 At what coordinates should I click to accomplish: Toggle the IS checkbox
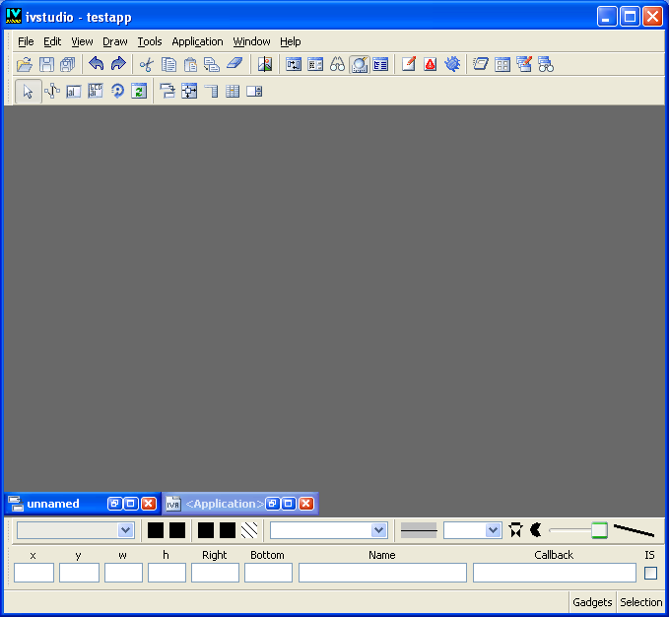(650, 573)
